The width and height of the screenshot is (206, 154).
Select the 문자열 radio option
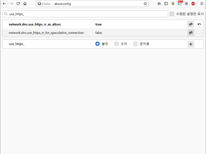click(x=135, y=44)
